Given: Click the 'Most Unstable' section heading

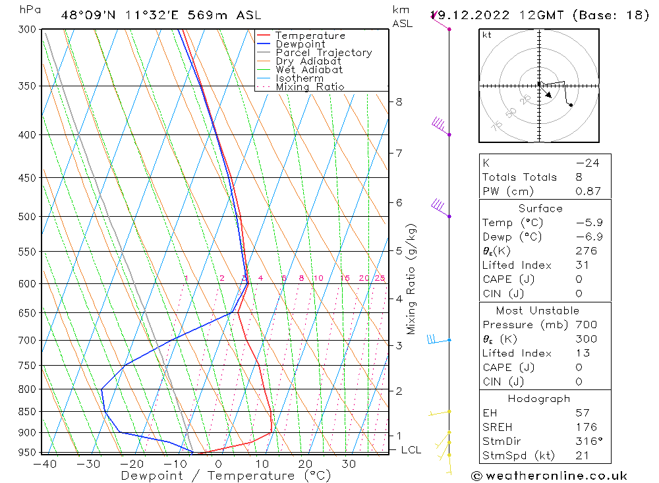Looking at the screenshot, I should pyautogui.click(x=538, y=310).
